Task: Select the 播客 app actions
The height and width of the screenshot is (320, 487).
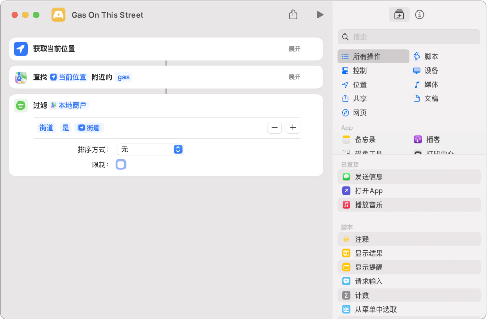Action: [x=427, y=140]
